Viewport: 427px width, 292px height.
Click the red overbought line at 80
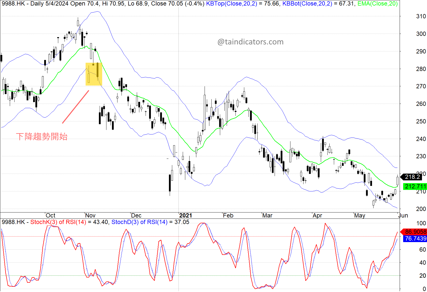click(x=201, y=236)
